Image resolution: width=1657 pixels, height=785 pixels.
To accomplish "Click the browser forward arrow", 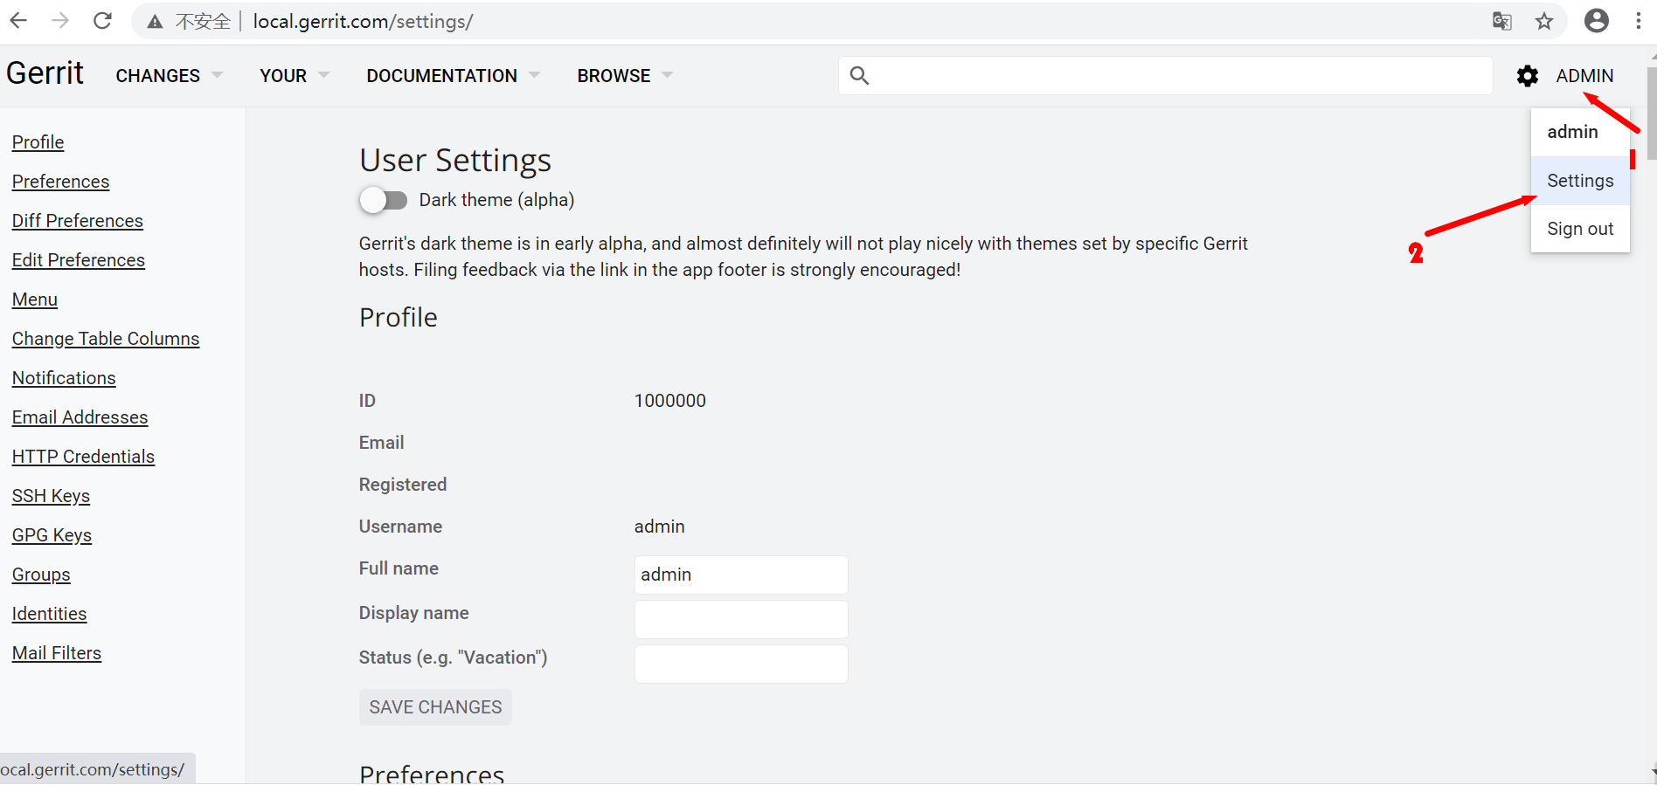I will click(x=60, y=21).
